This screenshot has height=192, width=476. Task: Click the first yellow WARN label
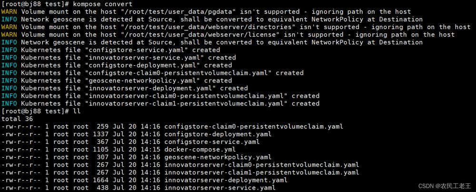click(x=9, y=12)
